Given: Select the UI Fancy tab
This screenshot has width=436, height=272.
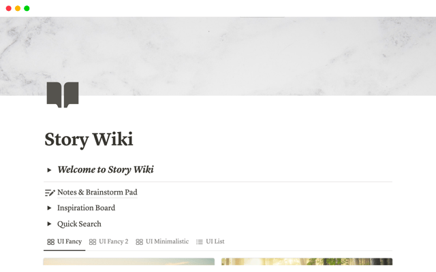Looking at the screenshot, I should tap(65, 242).
